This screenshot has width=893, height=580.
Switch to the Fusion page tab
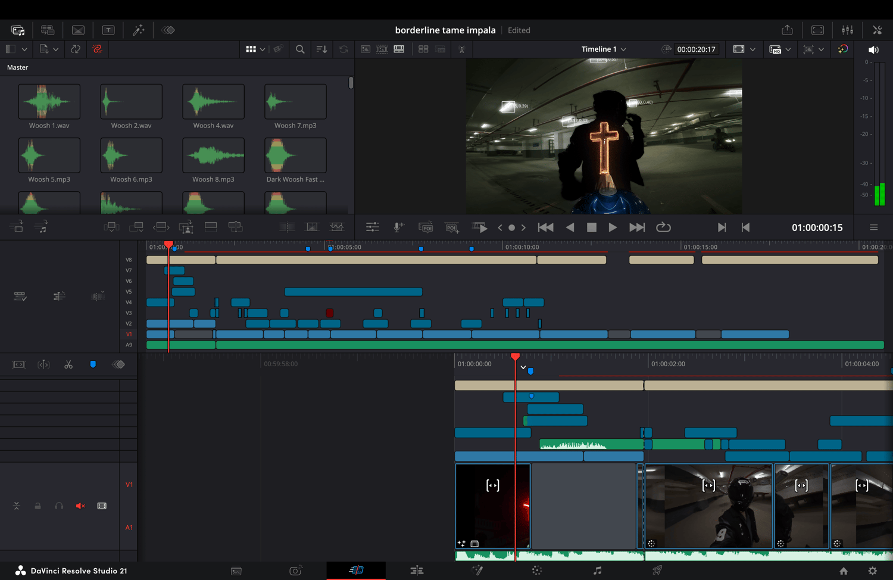click(x=477, y=570)
